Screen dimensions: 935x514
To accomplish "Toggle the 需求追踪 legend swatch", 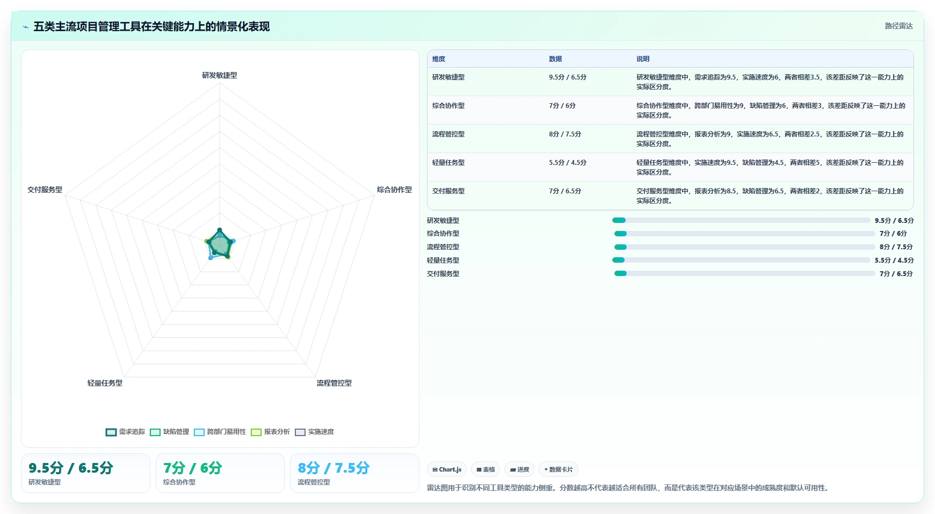I will tap(111, 432).
